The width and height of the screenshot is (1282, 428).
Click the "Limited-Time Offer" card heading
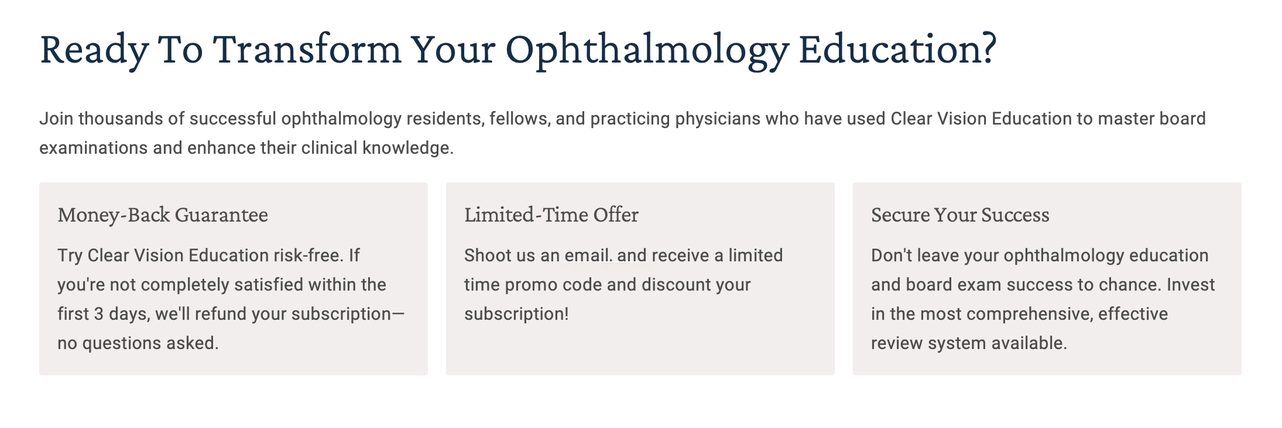551,215
